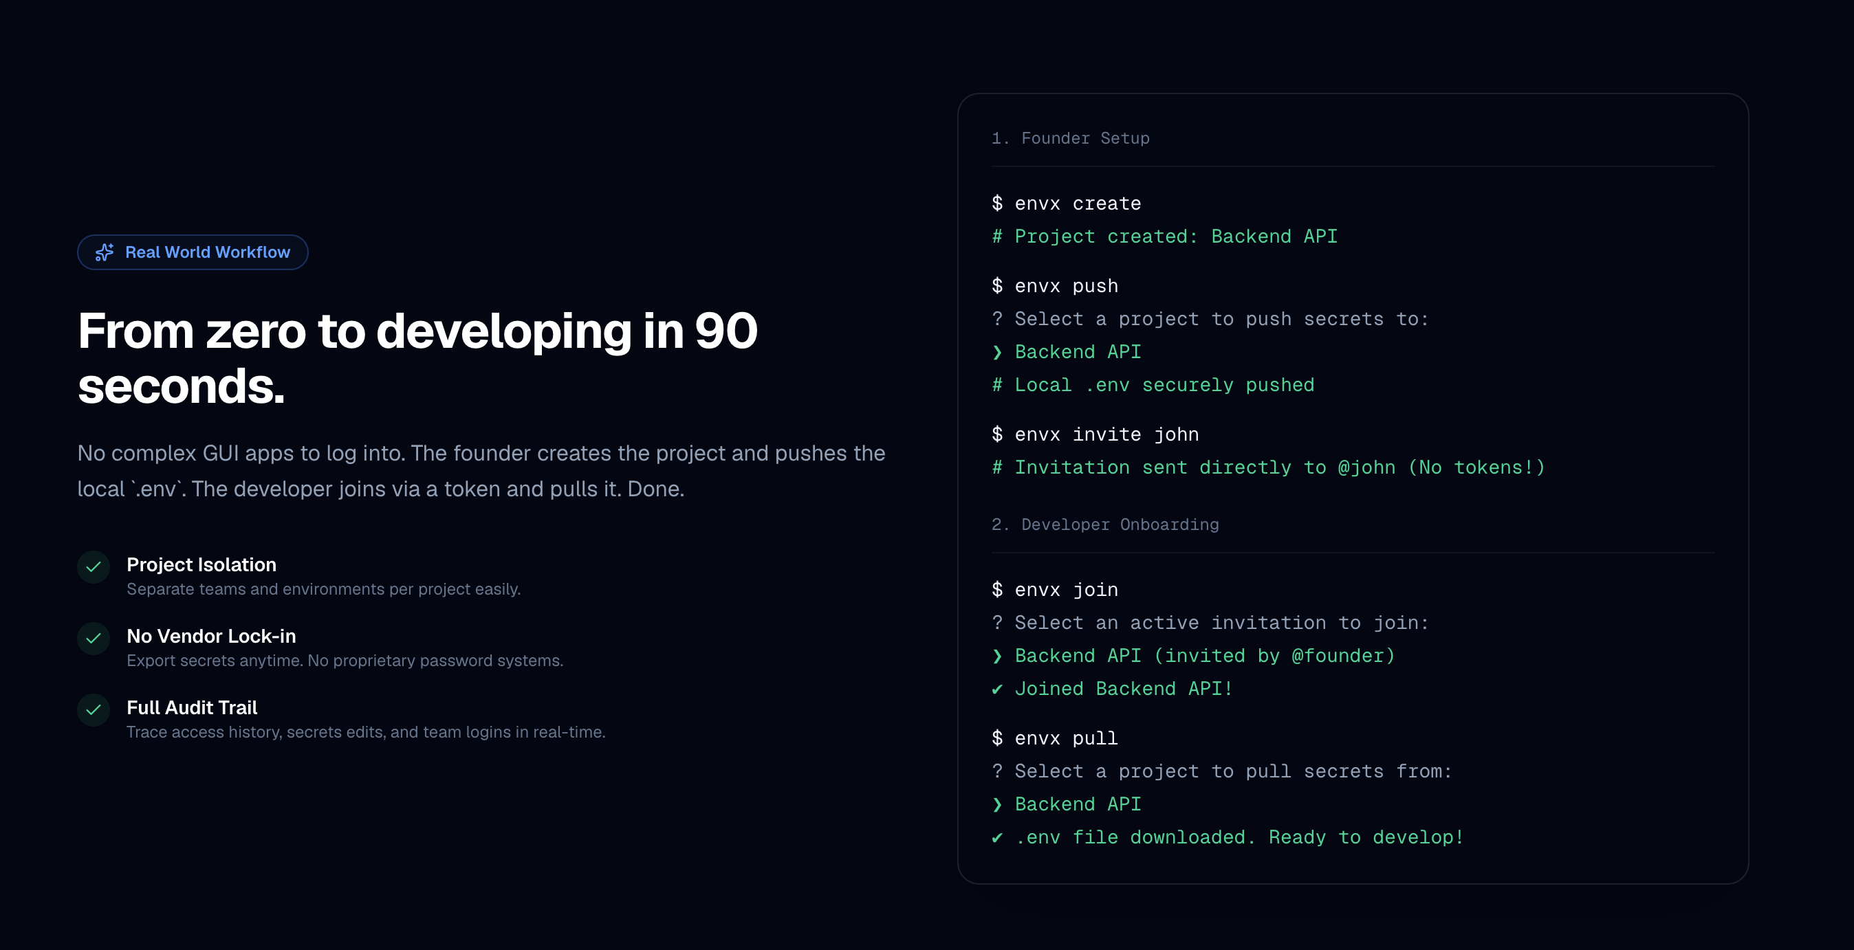Click the green checkmark beside Project Isolation
The image size is (1854, 950).
94,567
